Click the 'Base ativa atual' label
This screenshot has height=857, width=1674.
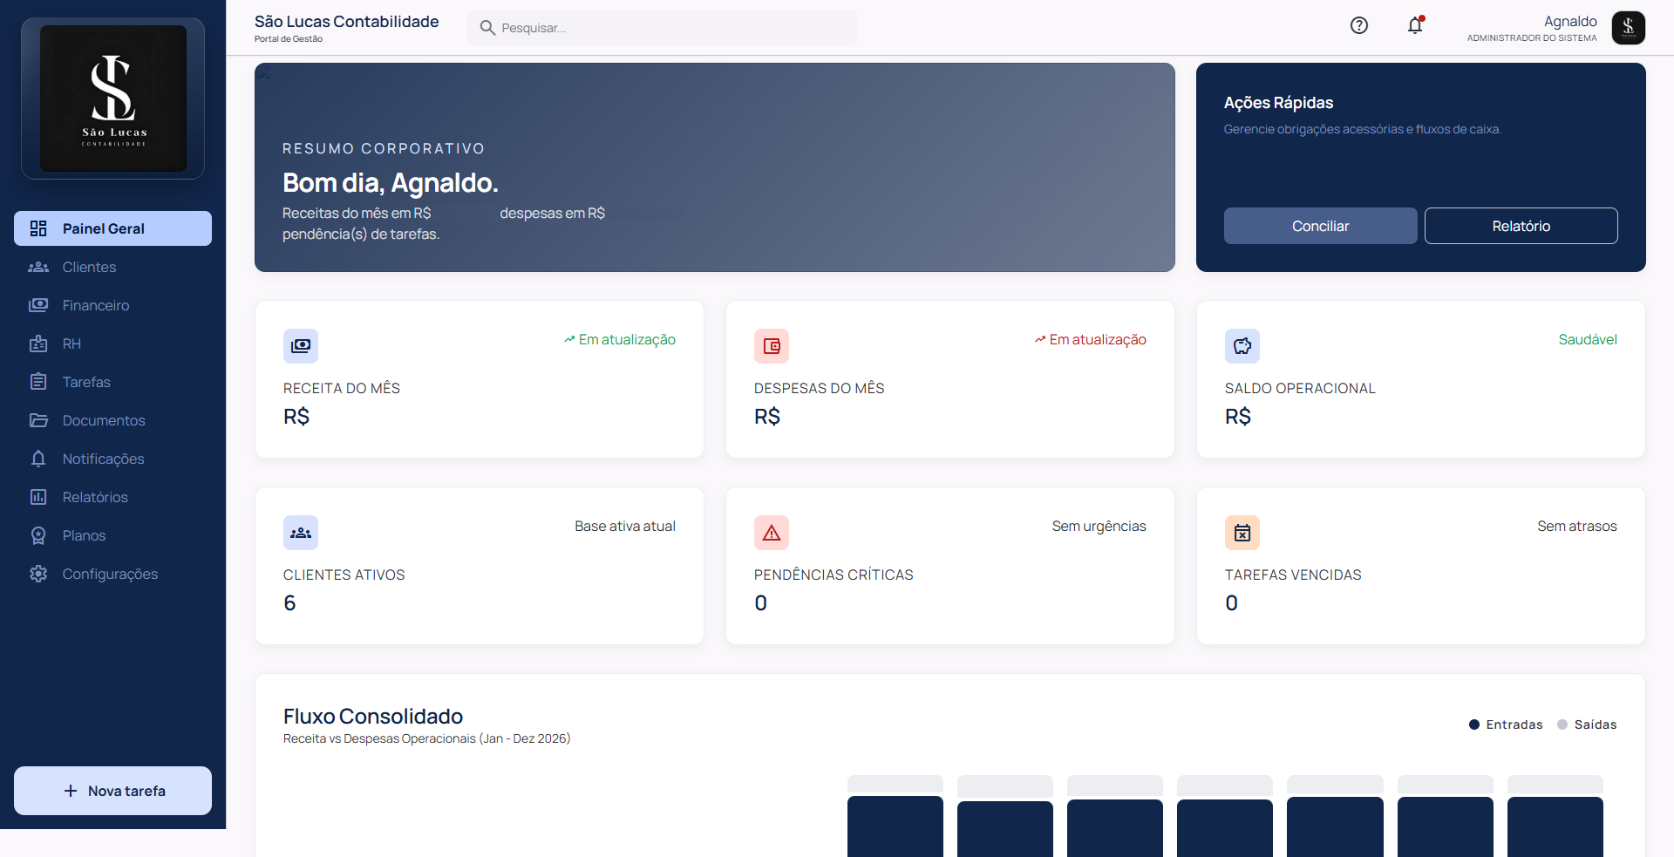tap(625, 526)
